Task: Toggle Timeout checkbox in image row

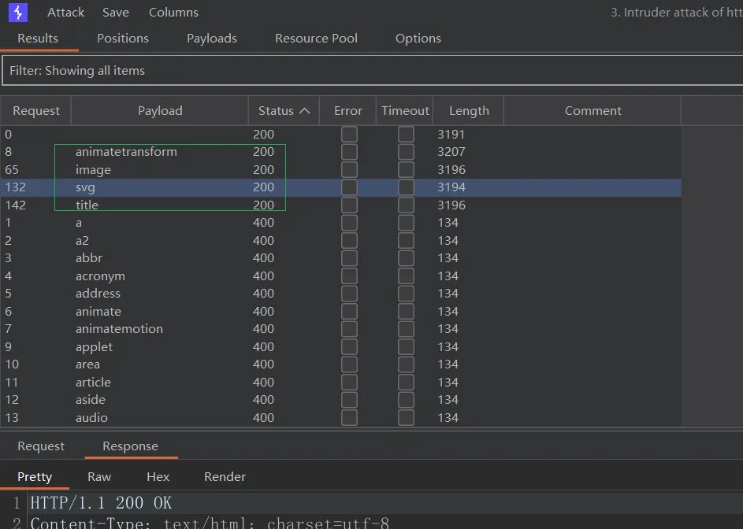Action: (406, 169)
